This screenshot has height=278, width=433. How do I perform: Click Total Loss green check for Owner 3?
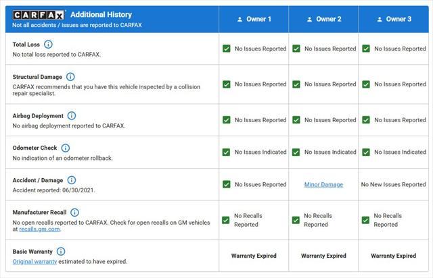(366, 49)
